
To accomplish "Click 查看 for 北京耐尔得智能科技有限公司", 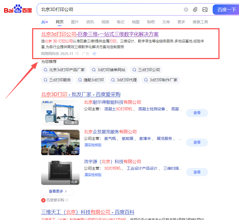I will (197, 113).
